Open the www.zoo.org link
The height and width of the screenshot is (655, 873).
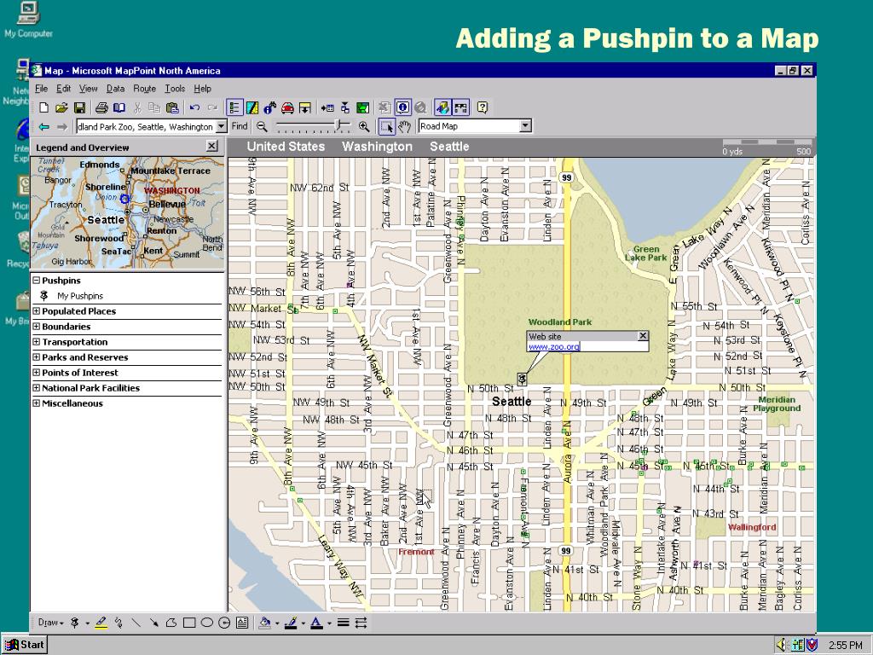[x=554, y=346]
